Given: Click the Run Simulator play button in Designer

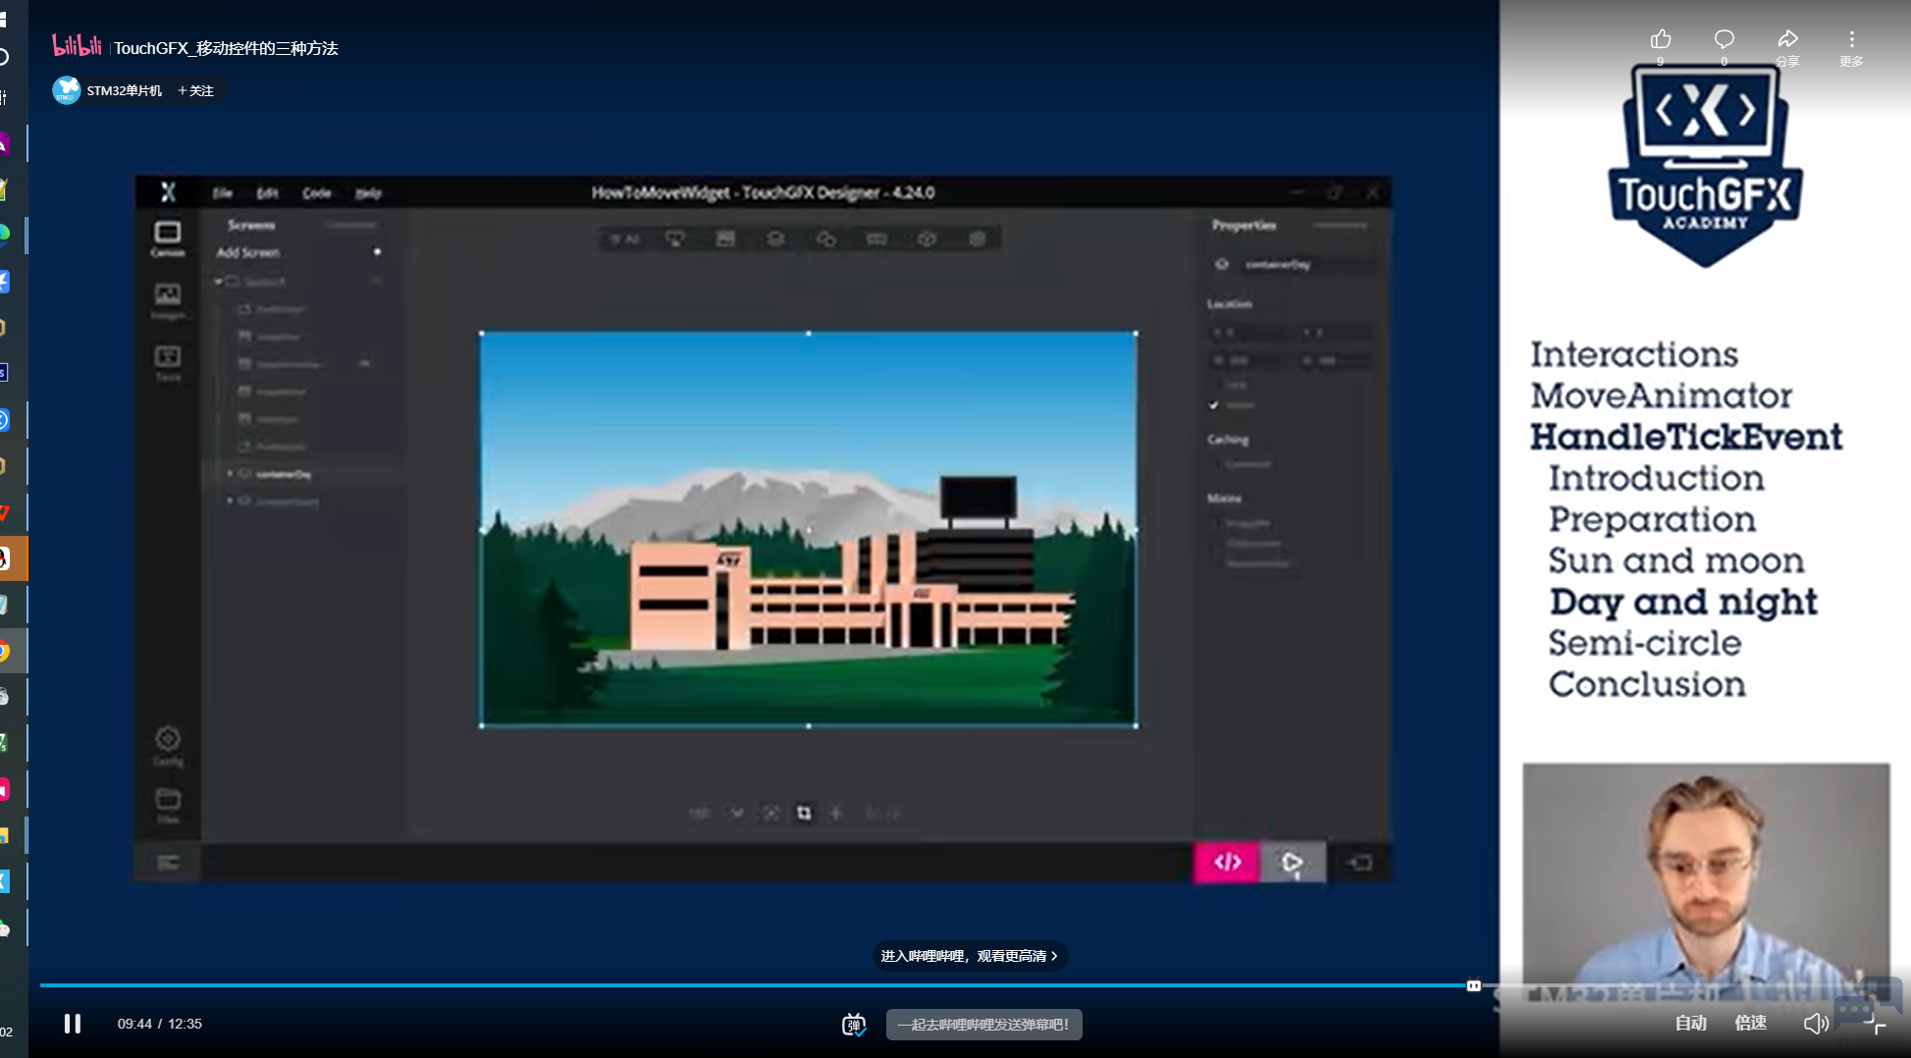Looking at the screenshot, I should pyautogui.click(x=1293, y=862).
